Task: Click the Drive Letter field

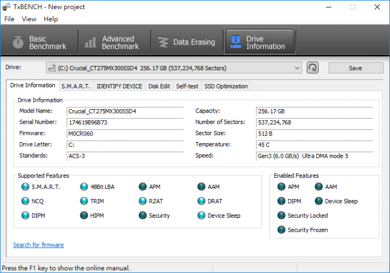Action: 125,145
